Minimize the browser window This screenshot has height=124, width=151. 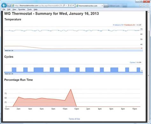pyautogui.click(x=138, y=1)
